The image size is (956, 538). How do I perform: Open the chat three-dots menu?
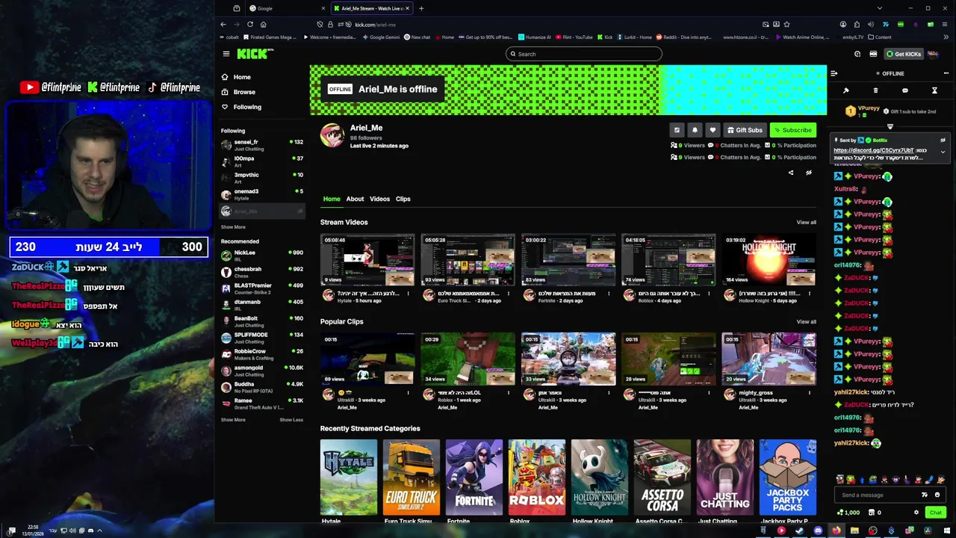coord(946,73)
